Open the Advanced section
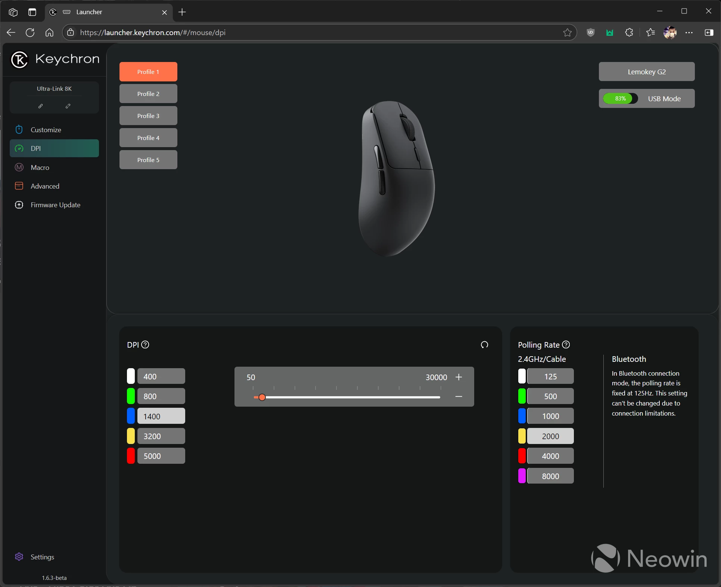The width and height of the screenshot is (721, 587). pyautogui.click(x=54, y=186)
